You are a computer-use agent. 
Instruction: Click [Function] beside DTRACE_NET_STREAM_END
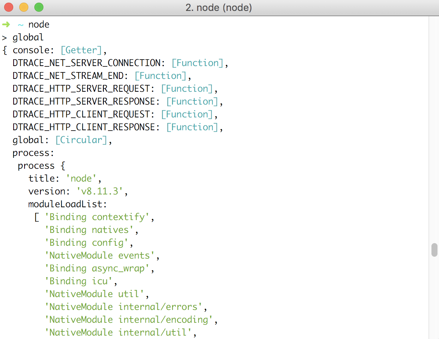point(160,76)
